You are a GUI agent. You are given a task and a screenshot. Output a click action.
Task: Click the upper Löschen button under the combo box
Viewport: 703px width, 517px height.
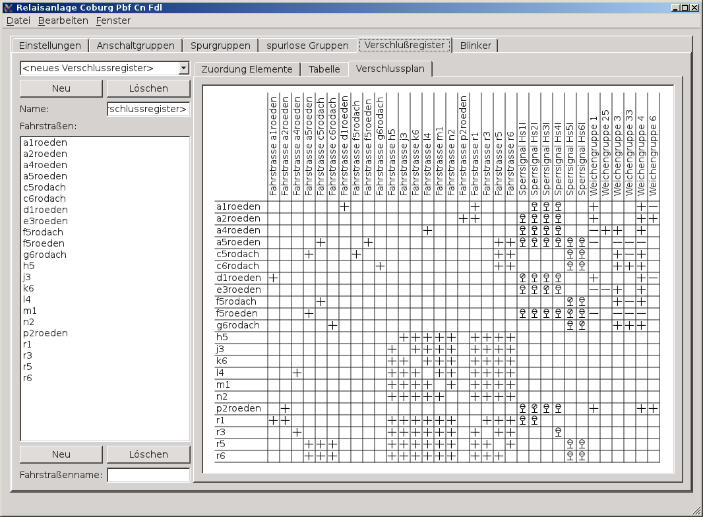tap(148, 88)
